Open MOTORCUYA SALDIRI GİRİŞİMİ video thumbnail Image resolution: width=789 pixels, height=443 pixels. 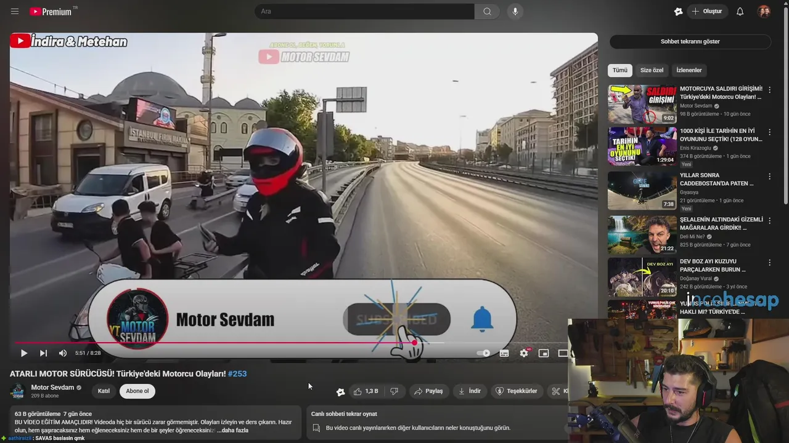coord(642,104)
